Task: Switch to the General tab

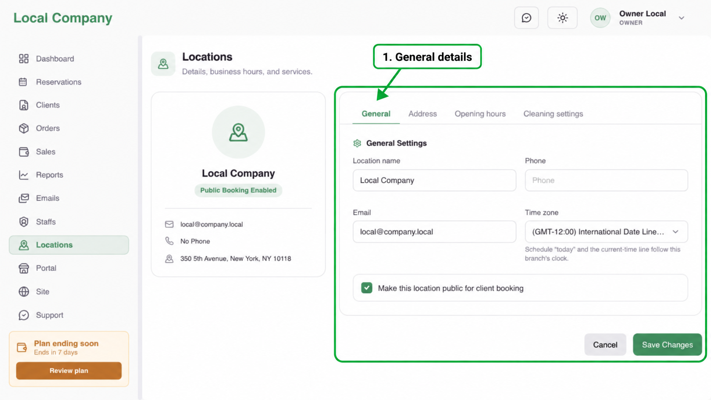Action: [x=376, y=114]
